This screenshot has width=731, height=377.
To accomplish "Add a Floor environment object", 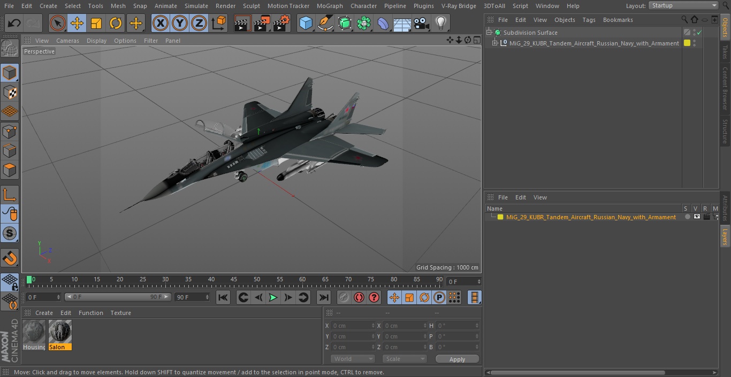I will (402, 24).
